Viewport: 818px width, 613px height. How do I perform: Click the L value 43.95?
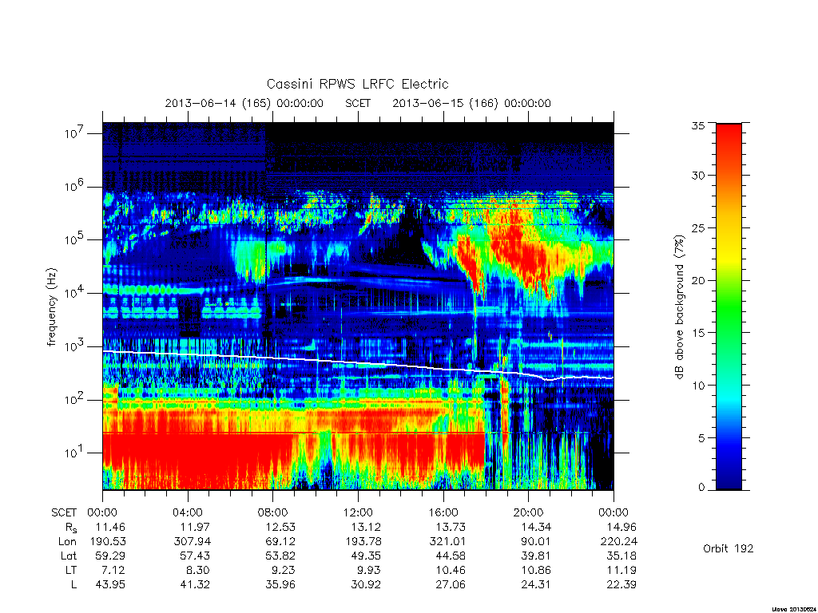click(110, 584)
